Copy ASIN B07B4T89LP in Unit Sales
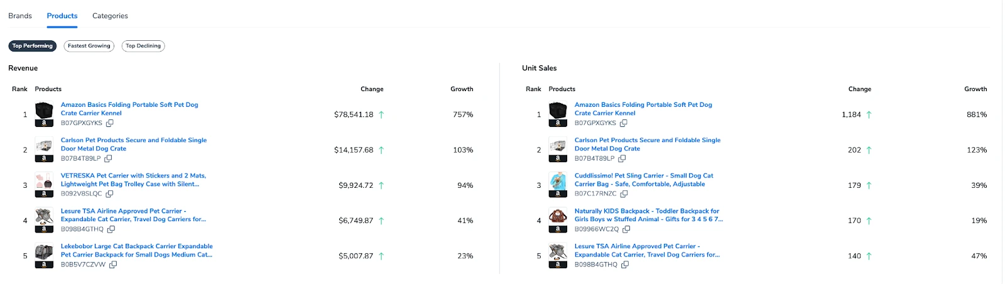The image size is (1005, 284). 622,159
